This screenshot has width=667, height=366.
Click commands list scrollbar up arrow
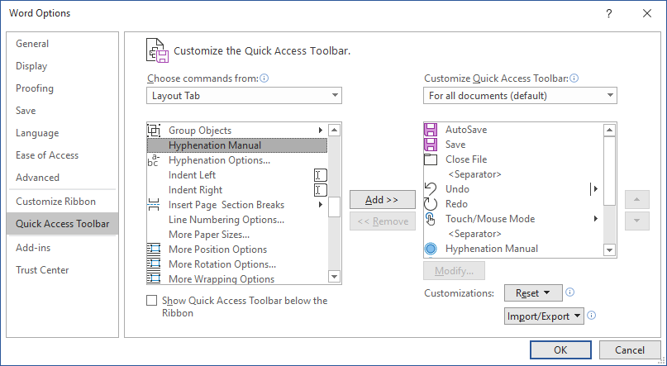(x=335, y=130)
